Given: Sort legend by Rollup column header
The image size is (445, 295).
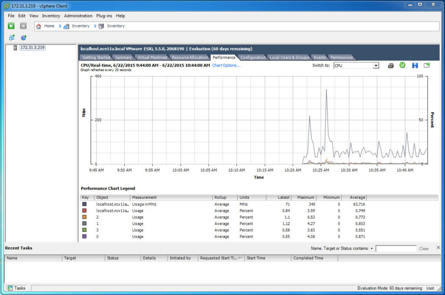Looking at the screenshot, I should [x=225, y=197].
